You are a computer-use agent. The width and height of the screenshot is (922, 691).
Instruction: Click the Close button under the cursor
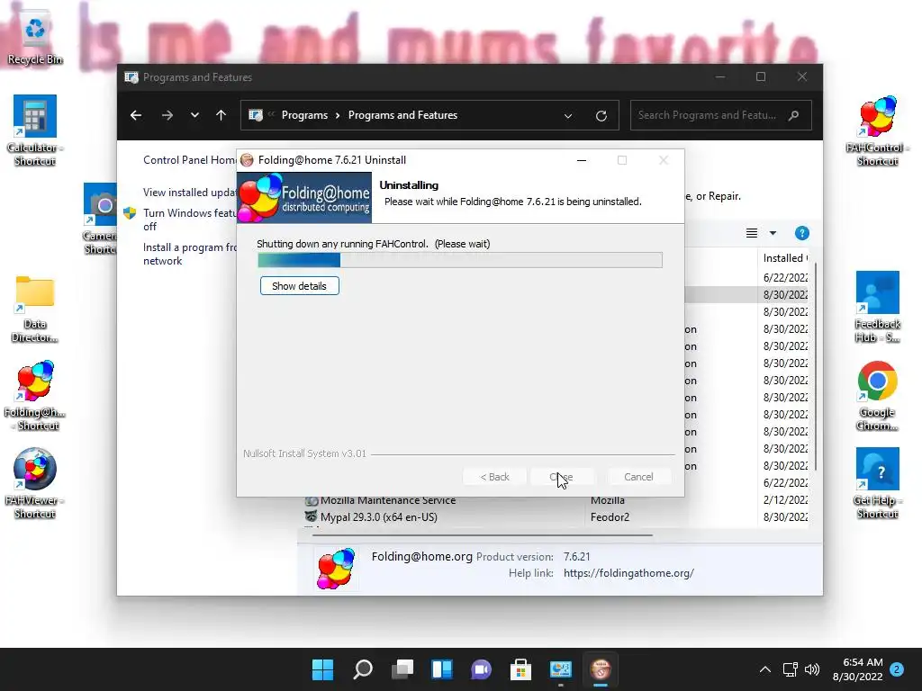(x=561, y=477)
